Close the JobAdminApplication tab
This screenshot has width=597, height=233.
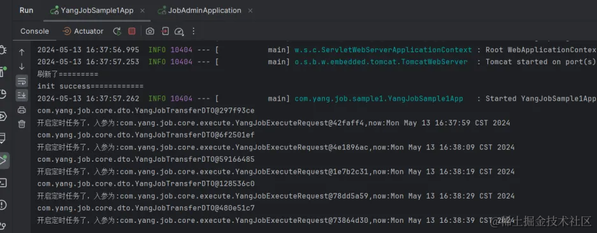click(x=250, y=11)
